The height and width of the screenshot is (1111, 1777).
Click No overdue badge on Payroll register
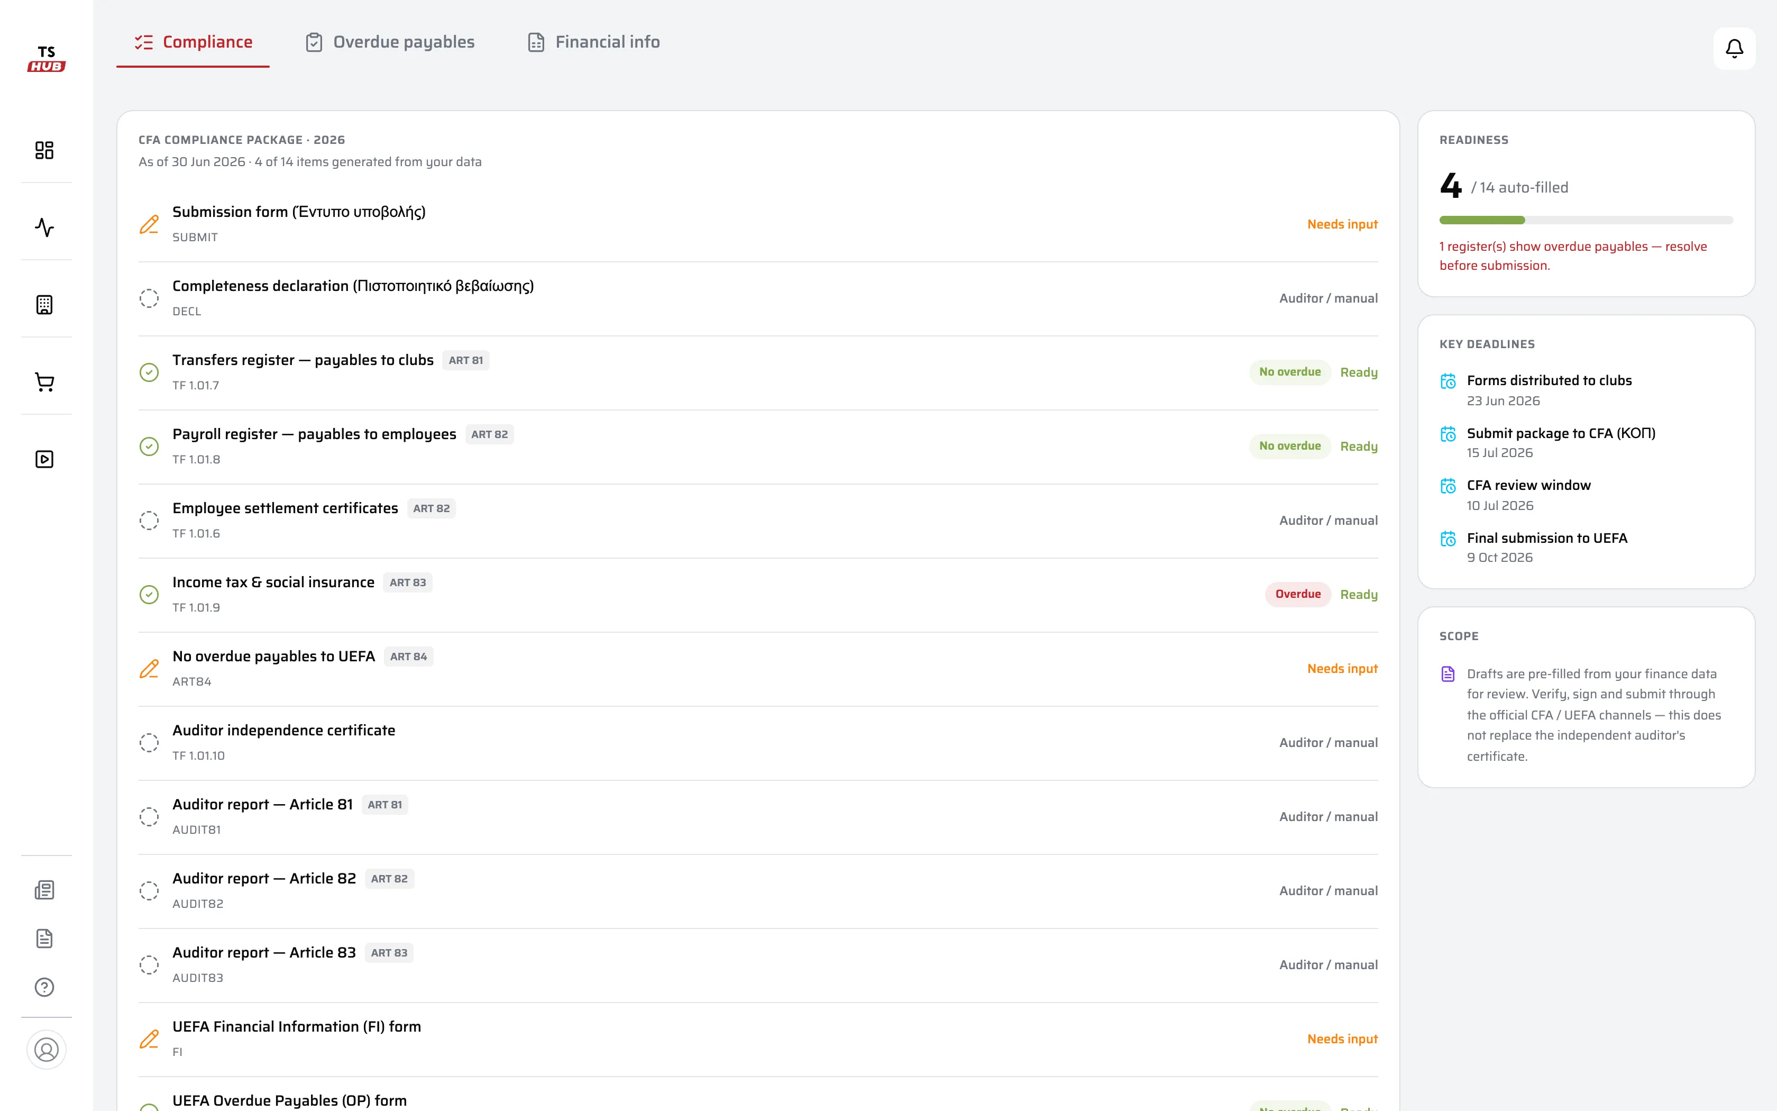[1289, 446]
